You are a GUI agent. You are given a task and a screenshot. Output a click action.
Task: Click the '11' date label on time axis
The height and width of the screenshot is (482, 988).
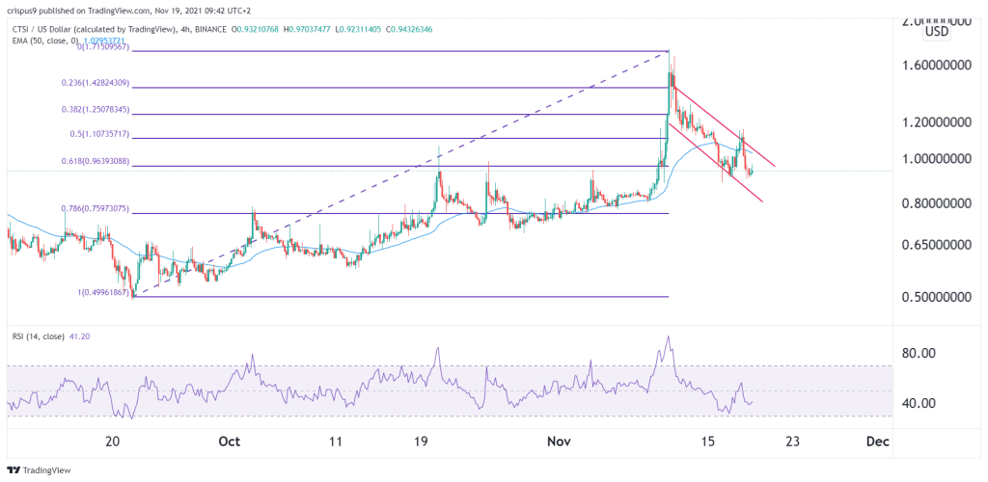pyautogui.click(x=336, y=442)
